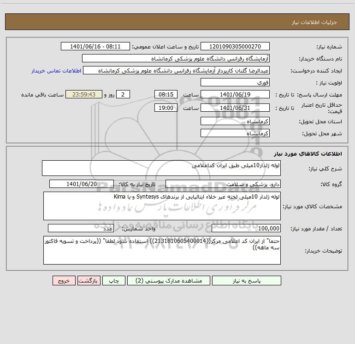Open مشاهده مدارک پیوستی (2) button

pos(169,280)
